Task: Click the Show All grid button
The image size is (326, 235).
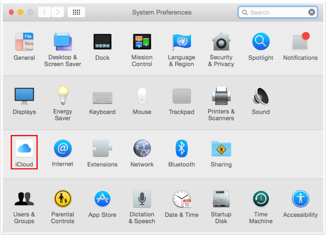Action: 76,12
